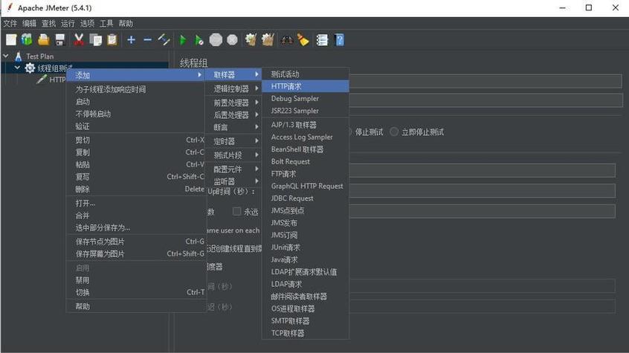Click the Copy toolbar icon
Image resolution: width=629 pixels, height=353 pixels.
(95, 39)
